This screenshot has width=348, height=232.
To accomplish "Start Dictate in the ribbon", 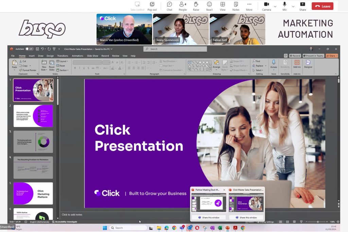I will click(274, 64).
